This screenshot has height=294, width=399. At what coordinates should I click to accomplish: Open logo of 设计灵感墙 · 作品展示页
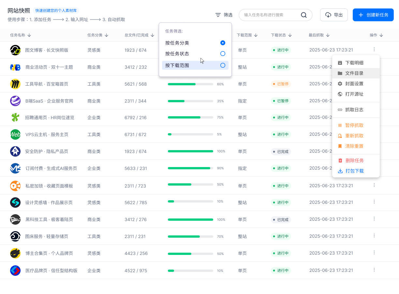coord(15,203)
